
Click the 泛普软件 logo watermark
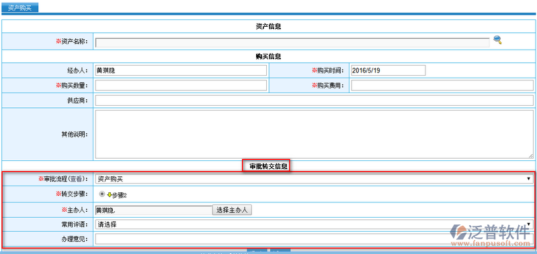click(x=490, y=235)
